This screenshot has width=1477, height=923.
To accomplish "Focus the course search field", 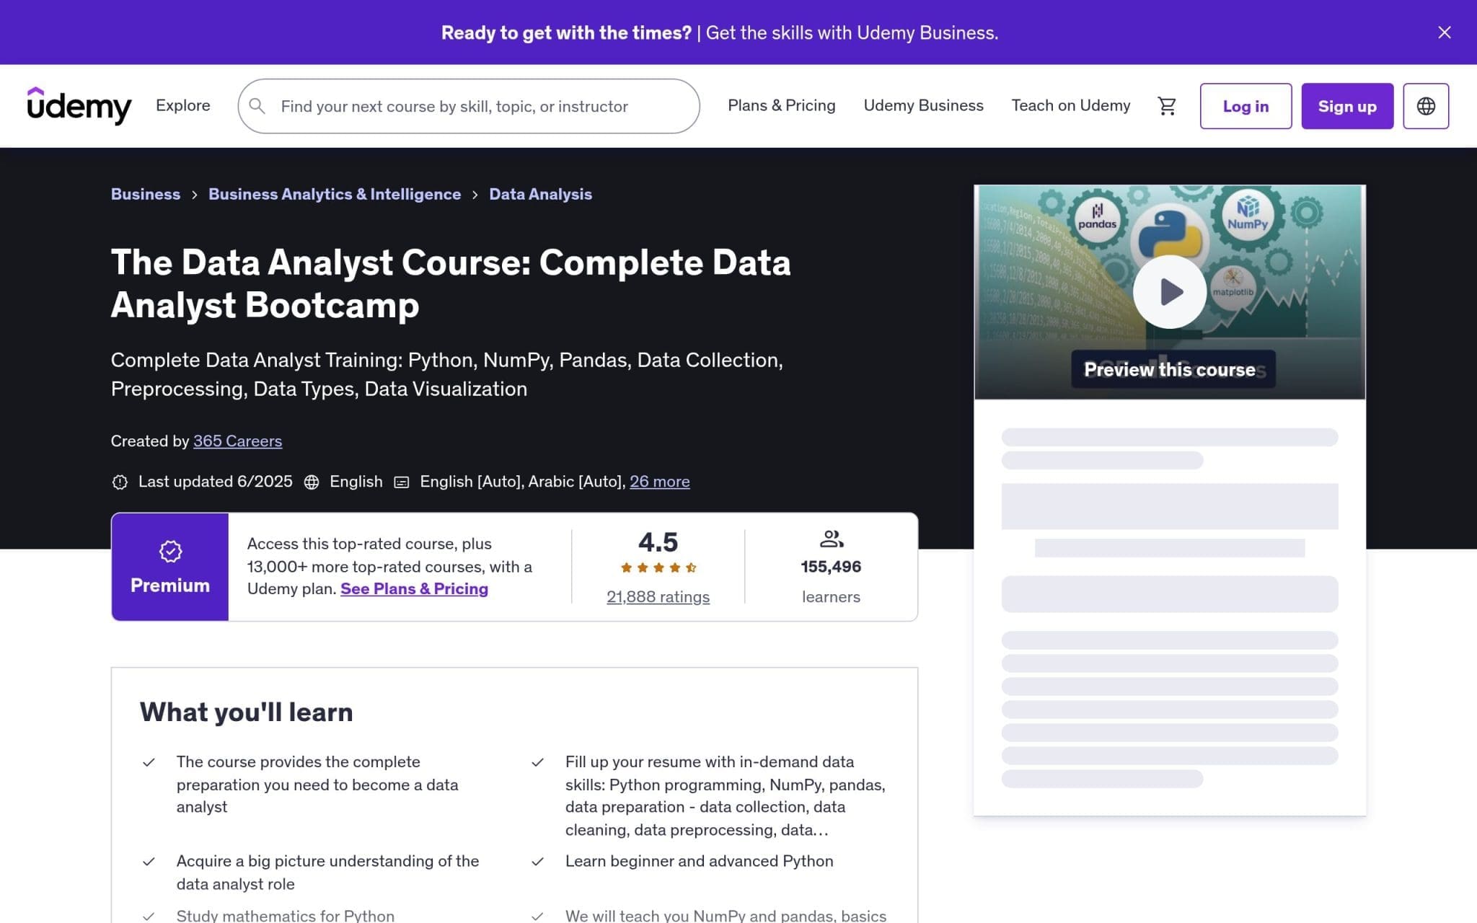I will click(x=469, y=106).
